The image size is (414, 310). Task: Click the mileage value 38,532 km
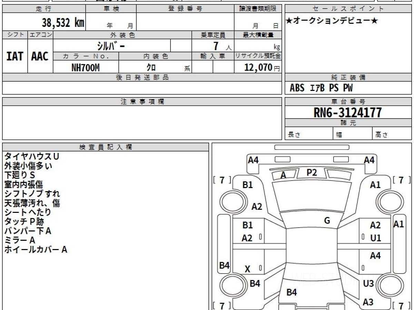pos(63,23)
